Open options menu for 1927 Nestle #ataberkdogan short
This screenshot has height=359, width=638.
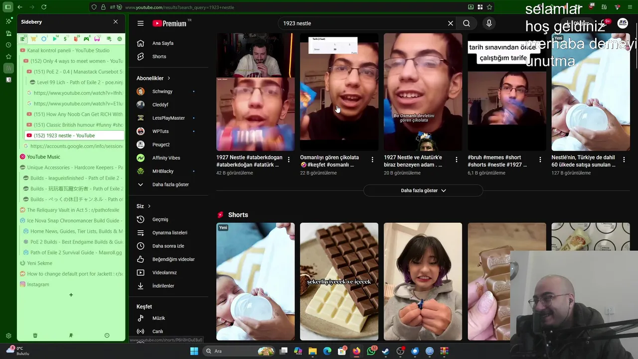tap(288, 160)
